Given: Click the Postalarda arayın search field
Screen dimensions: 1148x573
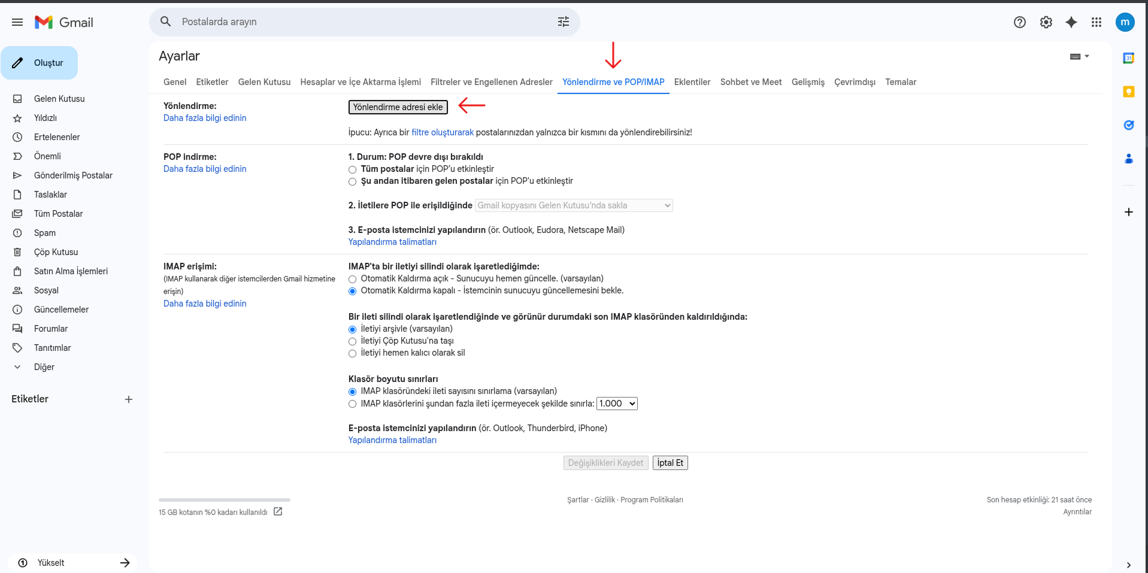Looking at the screenshot, I should point(364,22).
